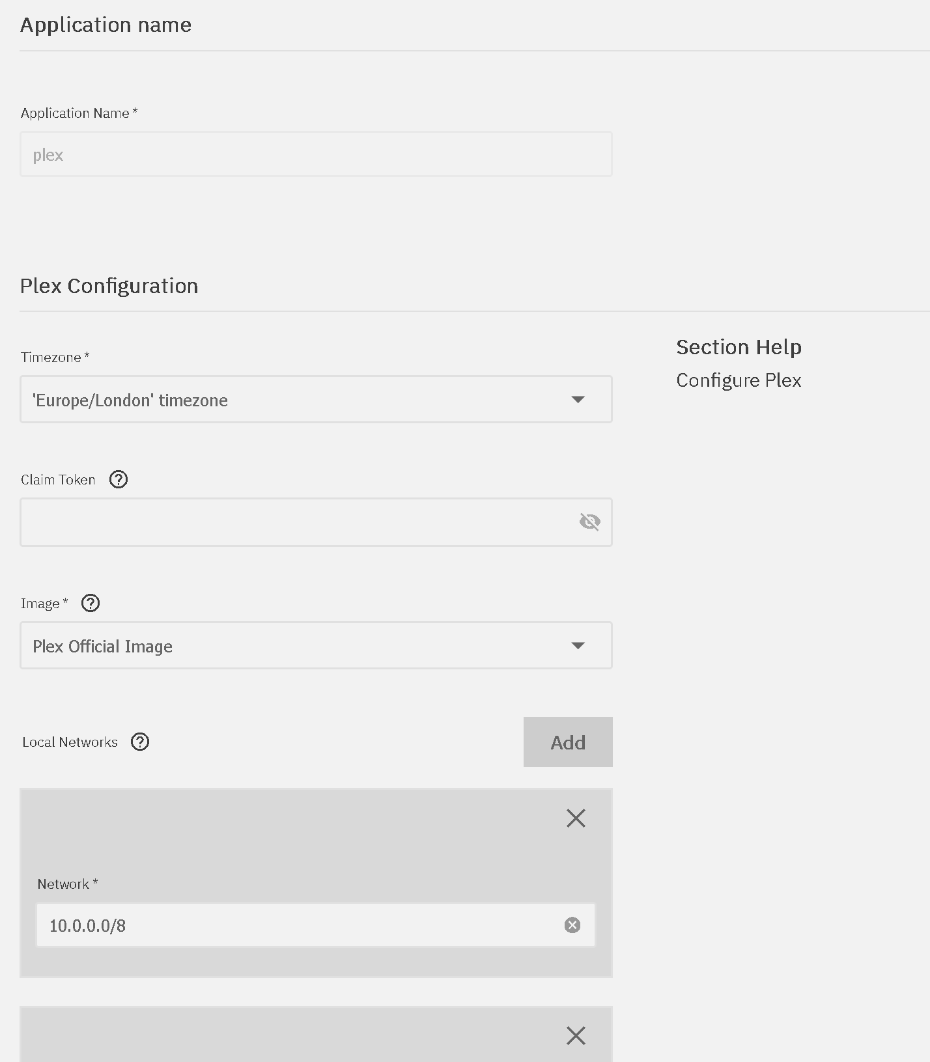Click the Section Help heading
Image resolution: width=930 pixels, height=1062 pixels.
pyautogui.click(x=739, y=347)
